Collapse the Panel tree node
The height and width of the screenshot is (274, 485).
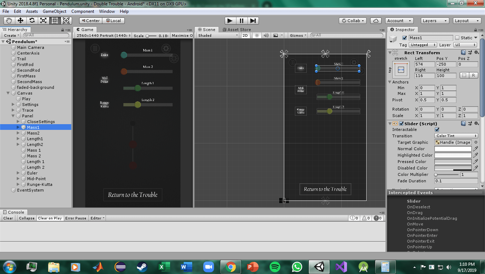[x=14, y=116]
